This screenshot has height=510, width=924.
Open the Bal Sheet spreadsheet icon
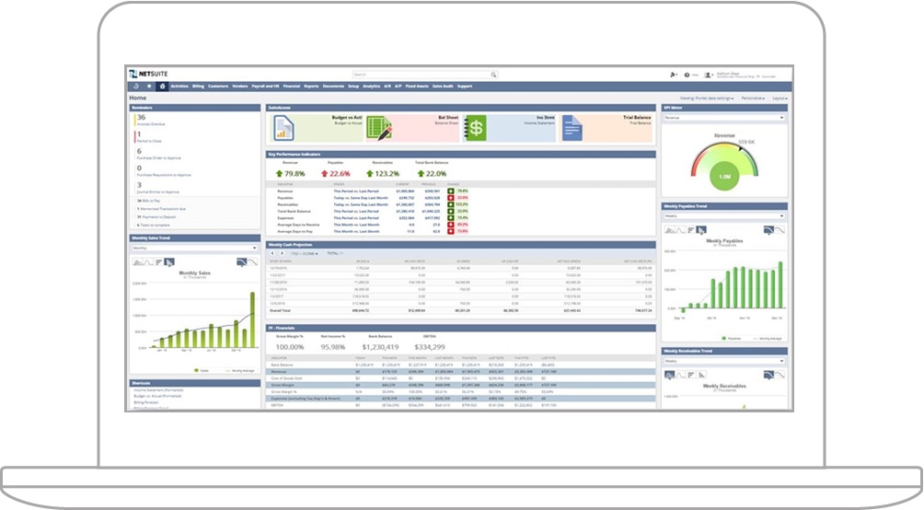tap(378, 126)
